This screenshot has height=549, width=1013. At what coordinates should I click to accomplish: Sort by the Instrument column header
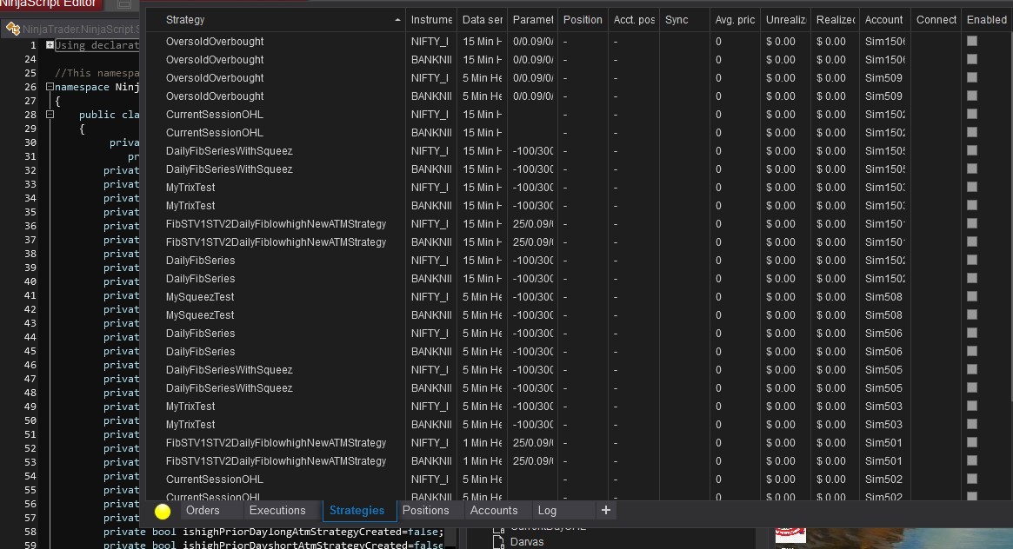click(x=431, y=20)
